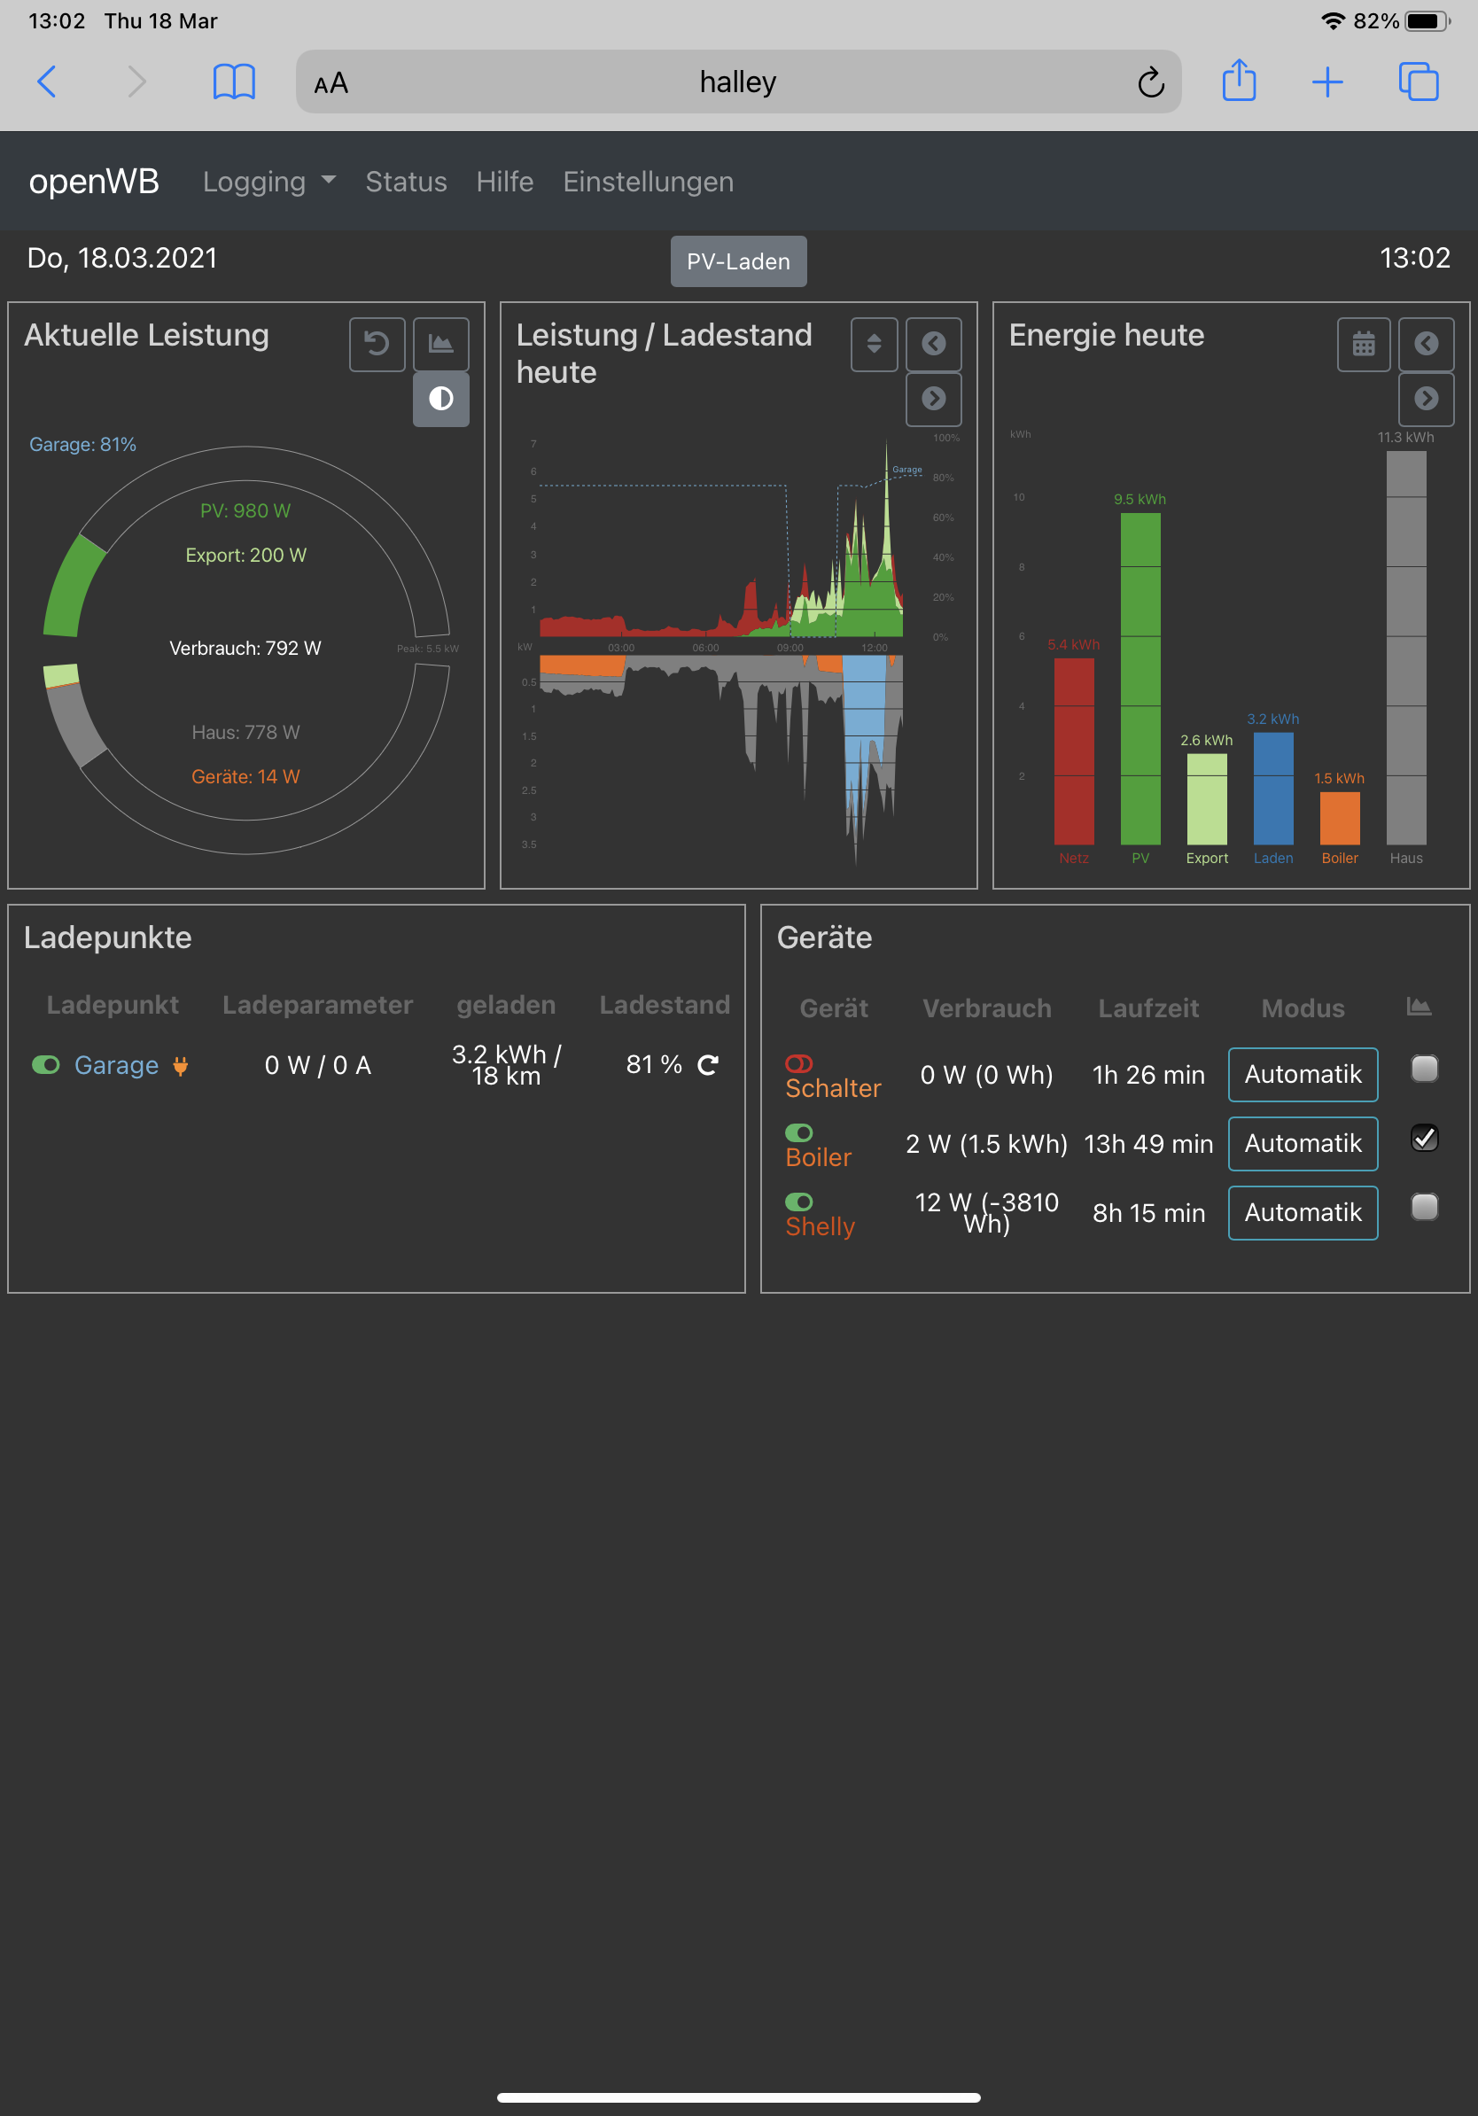Click the Automatik button for Shelly

pyautogui.click(x=1302, y=1212)
